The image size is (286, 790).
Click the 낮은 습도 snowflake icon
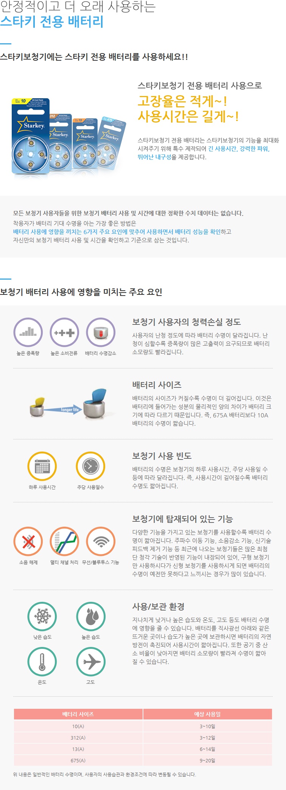pyautogui.click(x=42, y=617)
